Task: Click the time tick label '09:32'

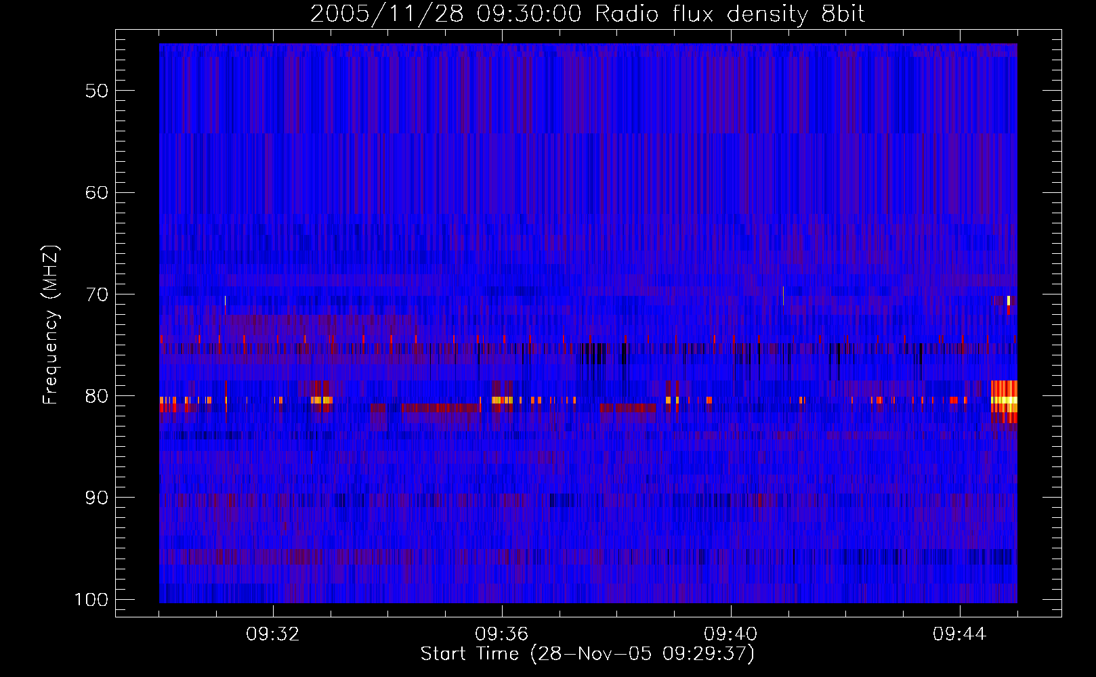Action: click(x=273, y=634)
